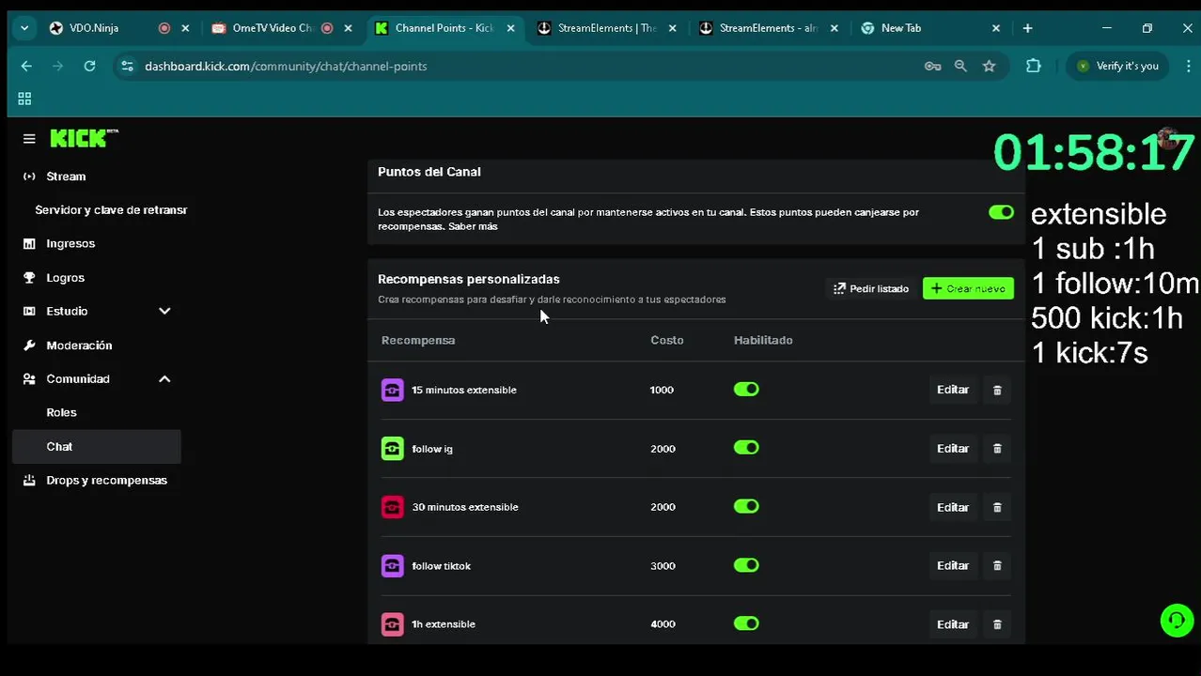Click the trash icon for follow ig
Viewport: 1201px width, 676px height.
point(997,449)
